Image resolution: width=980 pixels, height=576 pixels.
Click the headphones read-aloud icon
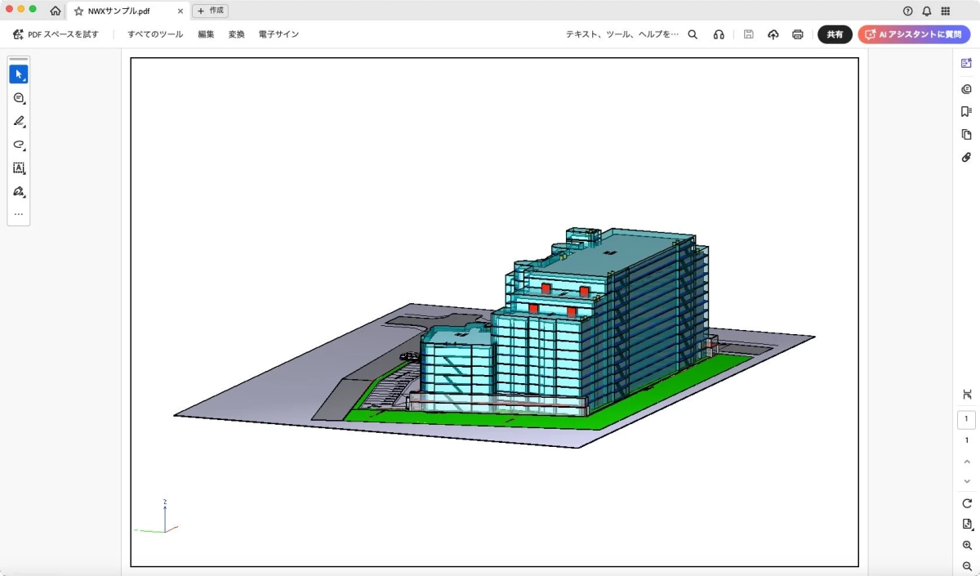(719, 34)
